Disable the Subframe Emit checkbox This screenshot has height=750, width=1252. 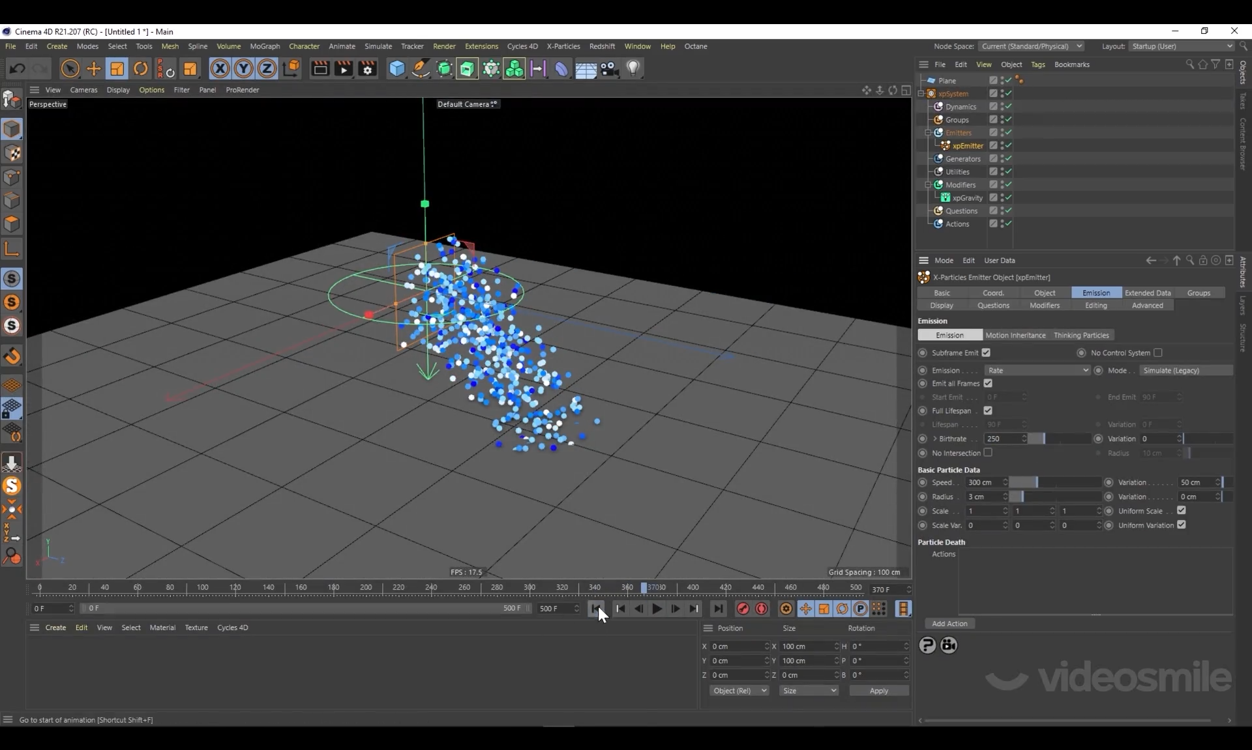click(986, 353)
